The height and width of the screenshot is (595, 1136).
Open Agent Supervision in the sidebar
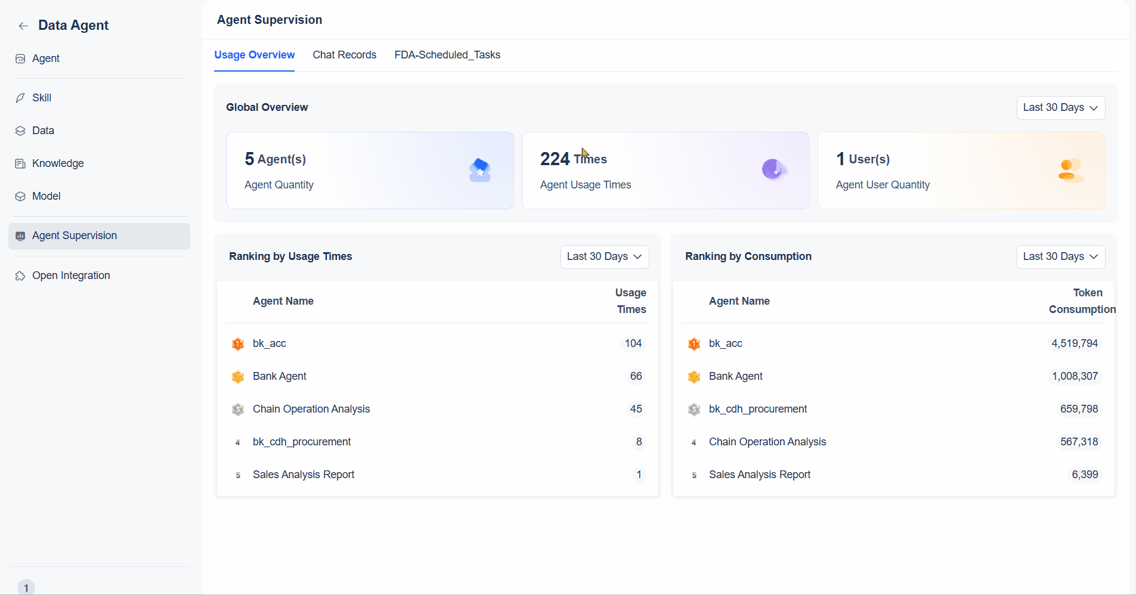[x=99, y=235]
